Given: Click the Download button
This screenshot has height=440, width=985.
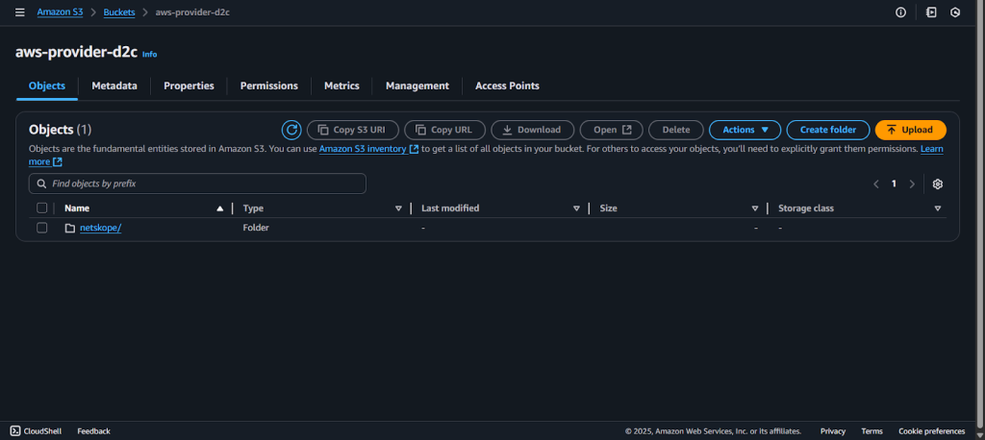Looking at the screenshot, I should [533, 130].
